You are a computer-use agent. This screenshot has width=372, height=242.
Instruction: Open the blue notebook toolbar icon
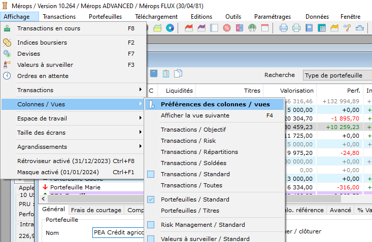pyautogui.click(x=309, y=28)
